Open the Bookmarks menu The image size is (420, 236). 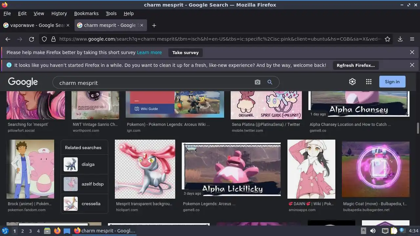point(86,13)
